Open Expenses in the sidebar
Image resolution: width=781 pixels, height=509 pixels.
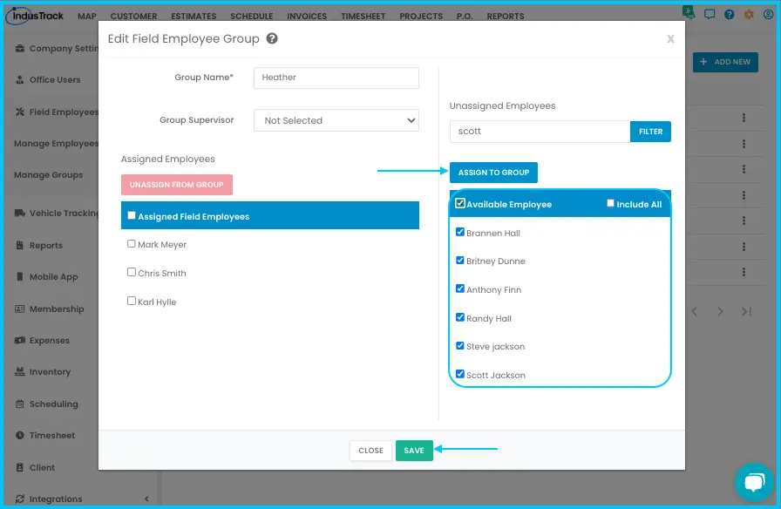[43, 341]
